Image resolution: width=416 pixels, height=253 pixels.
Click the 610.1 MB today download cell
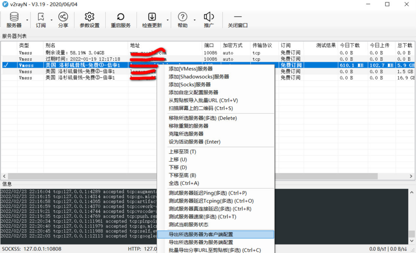pos(352,65)
